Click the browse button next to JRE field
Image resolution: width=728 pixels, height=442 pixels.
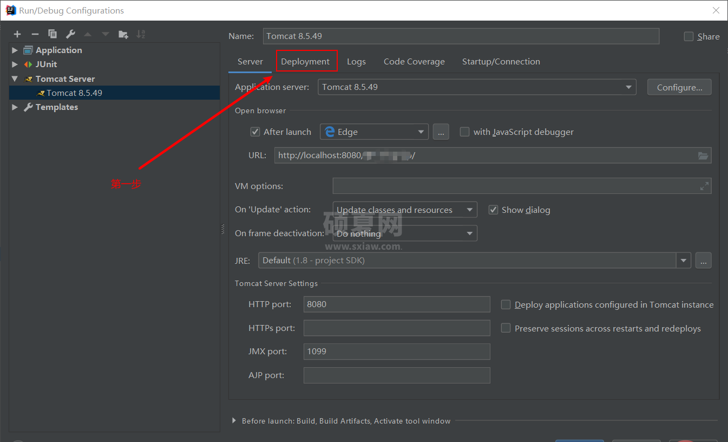pos(703,261)
